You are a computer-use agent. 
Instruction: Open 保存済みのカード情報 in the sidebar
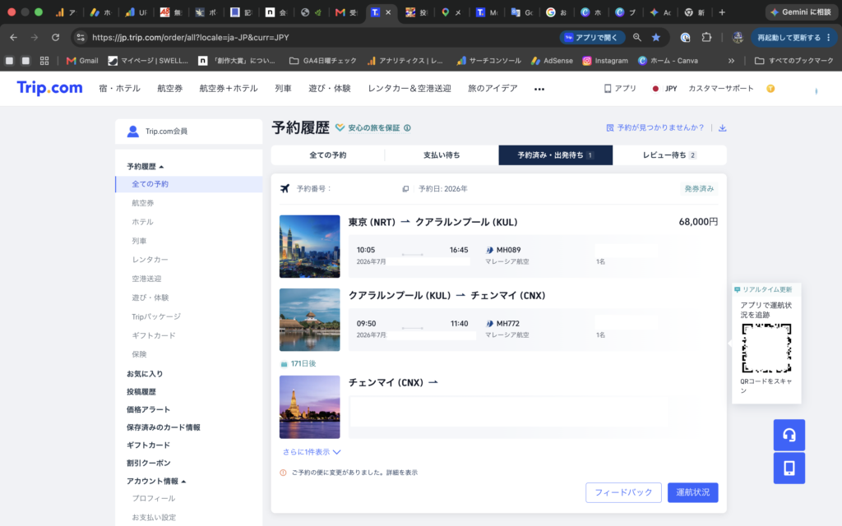tap(164, 427)
